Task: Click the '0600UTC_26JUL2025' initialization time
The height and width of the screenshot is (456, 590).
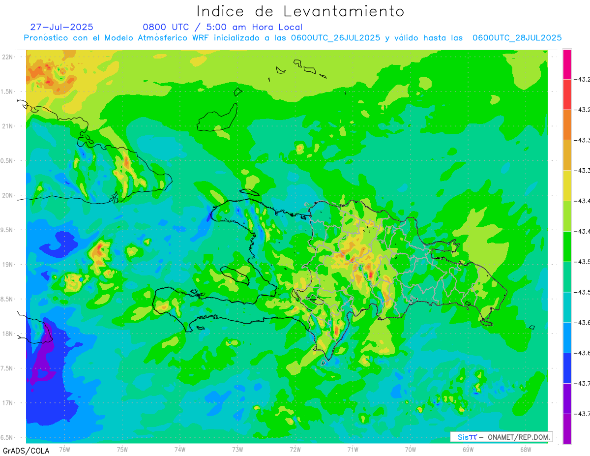Action: pyautogui.click(x=335, y=38)
